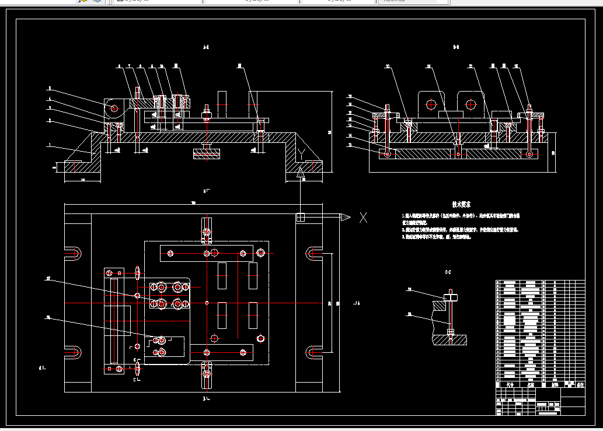Screen dimensions: 603x431
Task: Click the Y axis label of UCS icon
Action: pos(301,155)
